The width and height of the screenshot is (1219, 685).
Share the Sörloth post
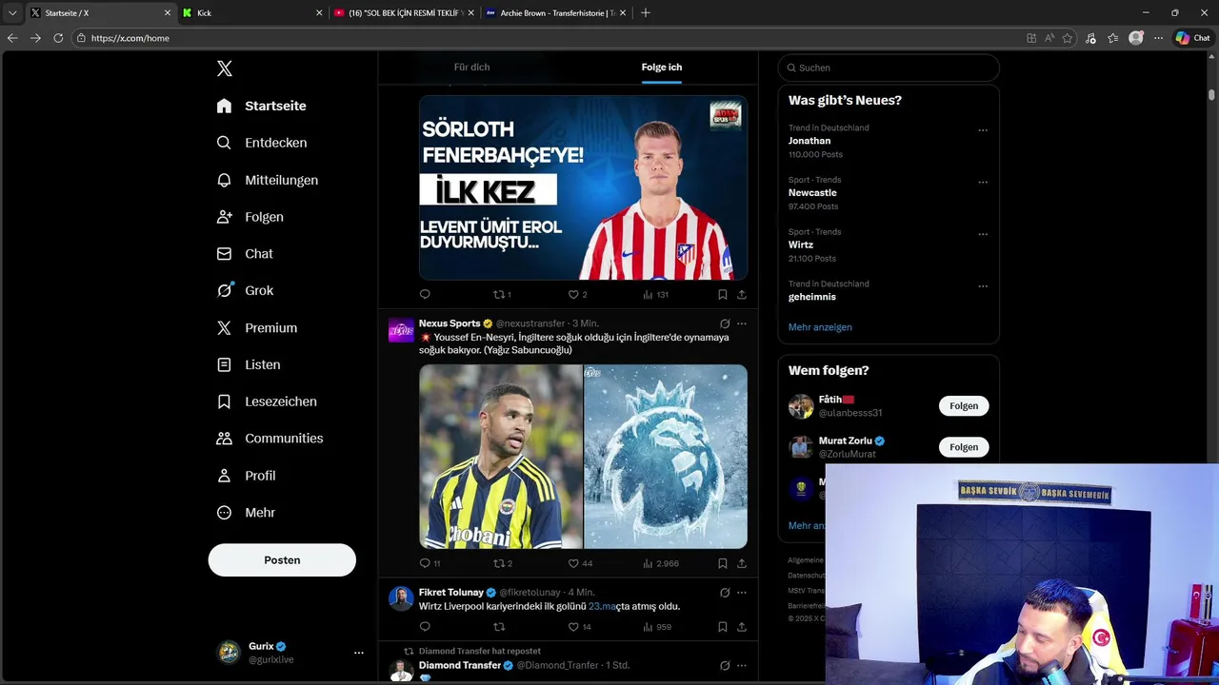coord(741,295)
